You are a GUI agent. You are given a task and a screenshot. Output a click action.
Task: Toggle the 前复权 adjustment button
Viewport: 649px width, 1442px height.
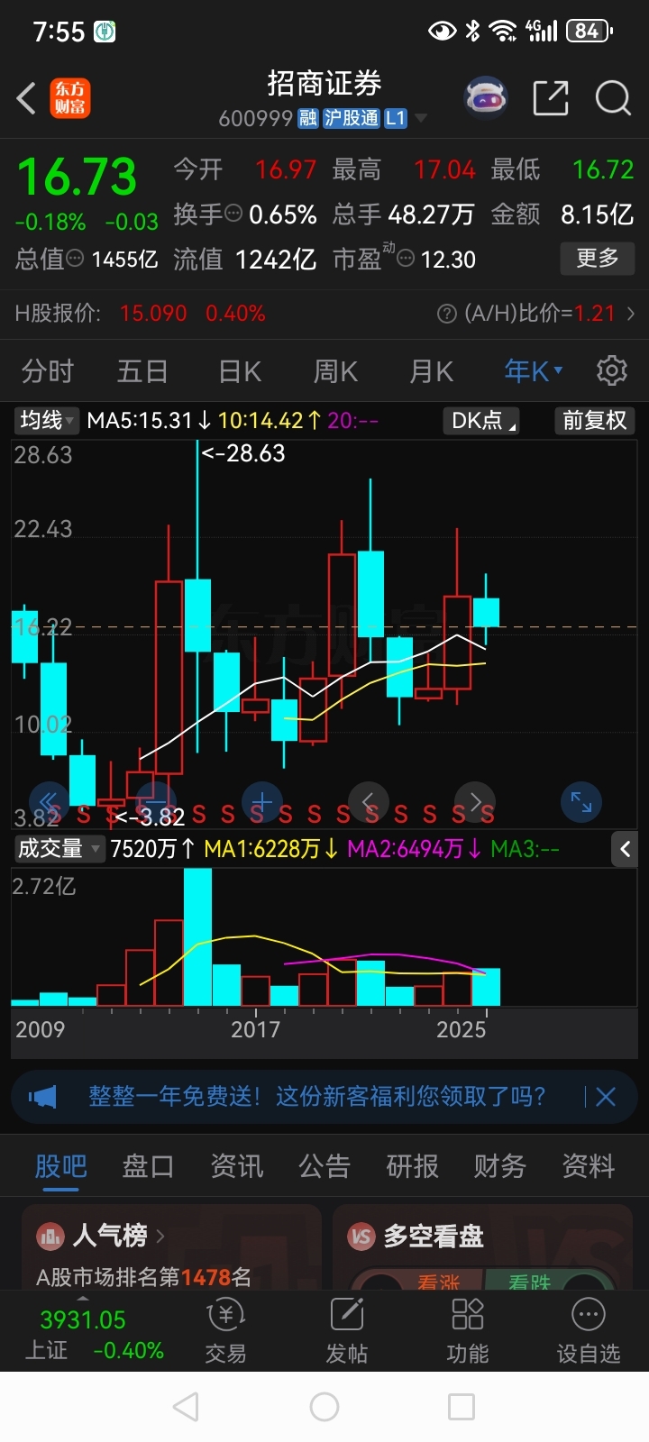click(594, 421)
